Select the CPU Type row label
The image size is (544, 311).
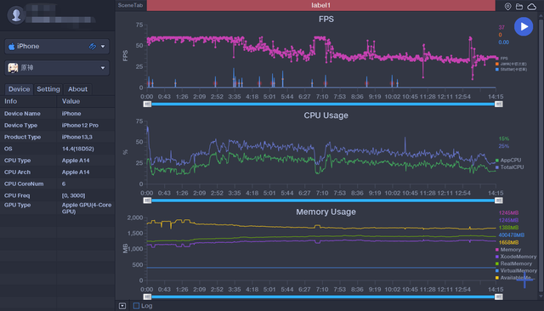pos(17,161)
